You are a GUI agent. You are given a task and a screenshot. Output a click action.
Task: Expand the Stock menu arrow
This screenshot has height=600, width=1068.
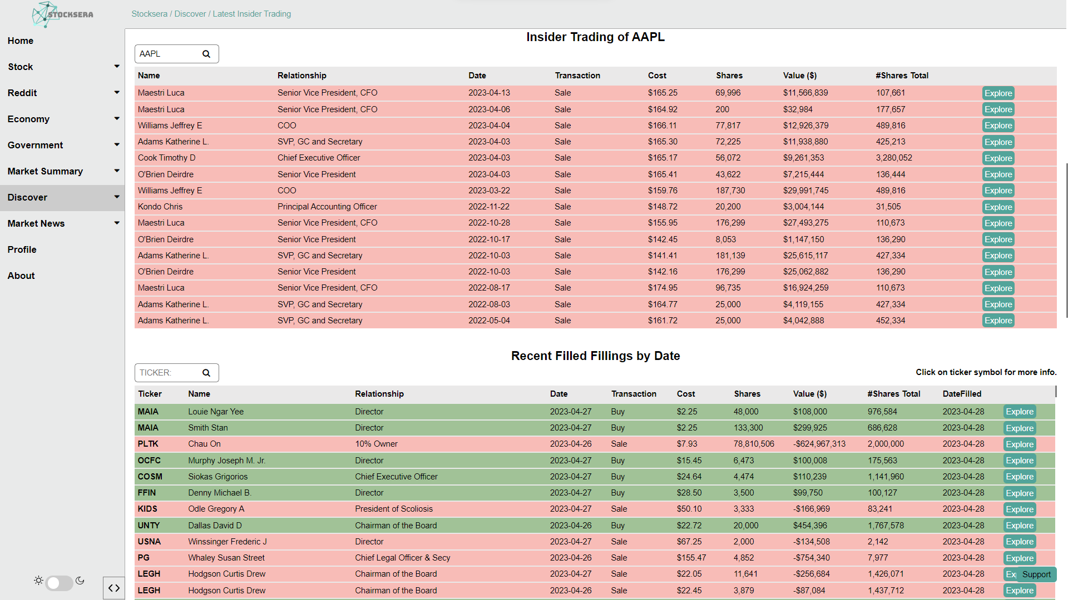(116, 67)
